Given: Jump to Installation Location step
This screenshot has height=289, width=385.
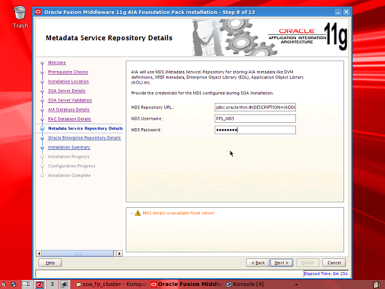Looking at the screenshot, I should click(x=68, y=81).
